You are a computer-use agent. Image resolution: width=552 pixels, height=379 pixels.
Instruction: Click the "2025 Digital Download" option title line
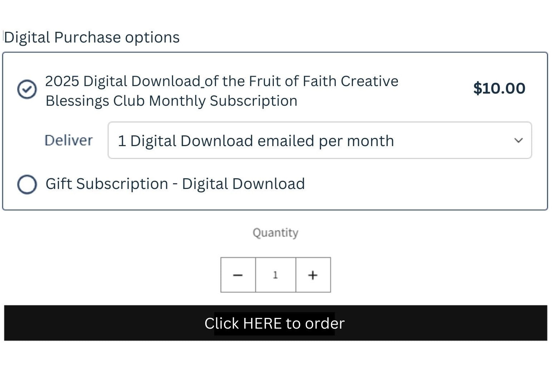tap(222, 81)
